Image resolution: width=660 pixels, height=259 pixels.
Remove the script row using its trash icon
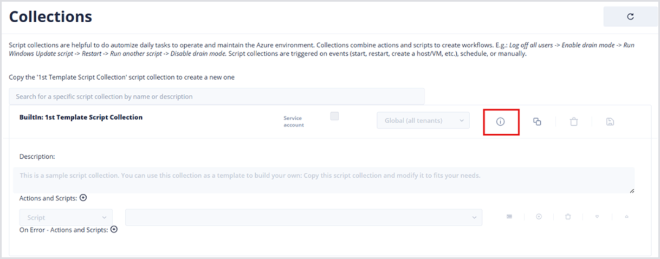click(568, 217)
